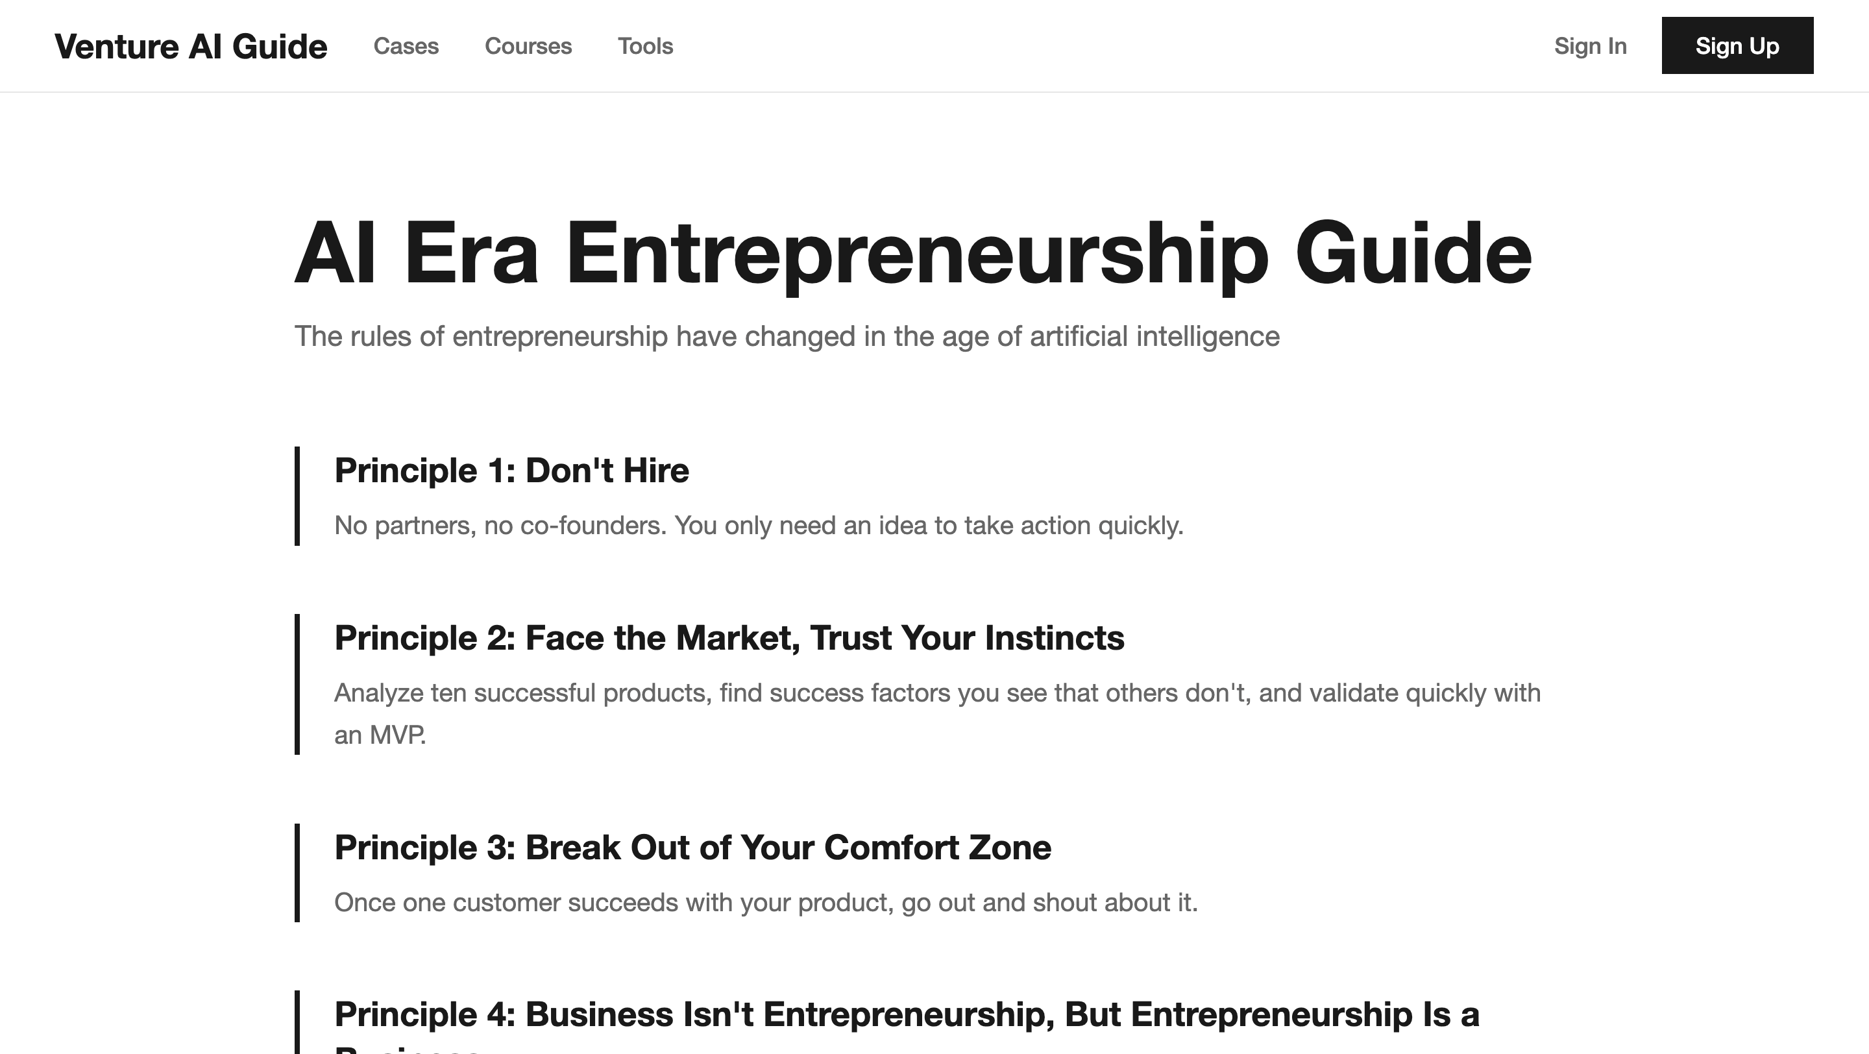This screenshot has width=1869, height=1054.
Task: Open the Courses navigation item
Action: (x=529, y=45)
